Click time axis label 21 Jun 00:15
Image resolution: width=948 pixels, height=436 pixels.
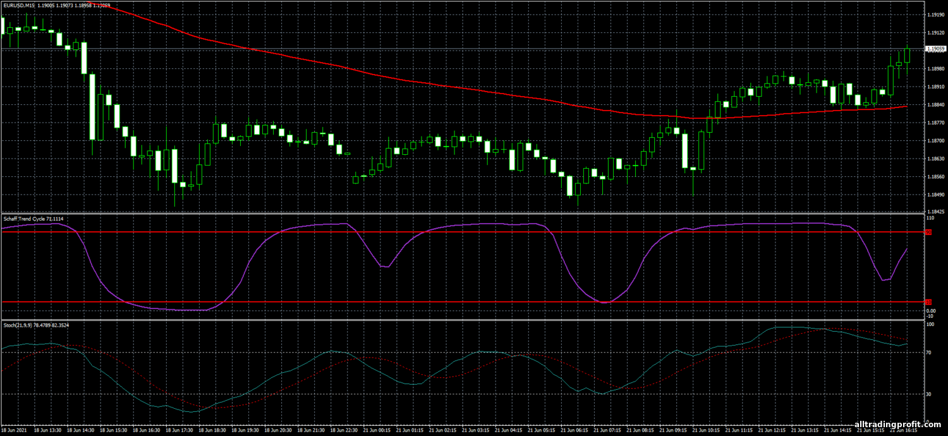coord(377,430)
